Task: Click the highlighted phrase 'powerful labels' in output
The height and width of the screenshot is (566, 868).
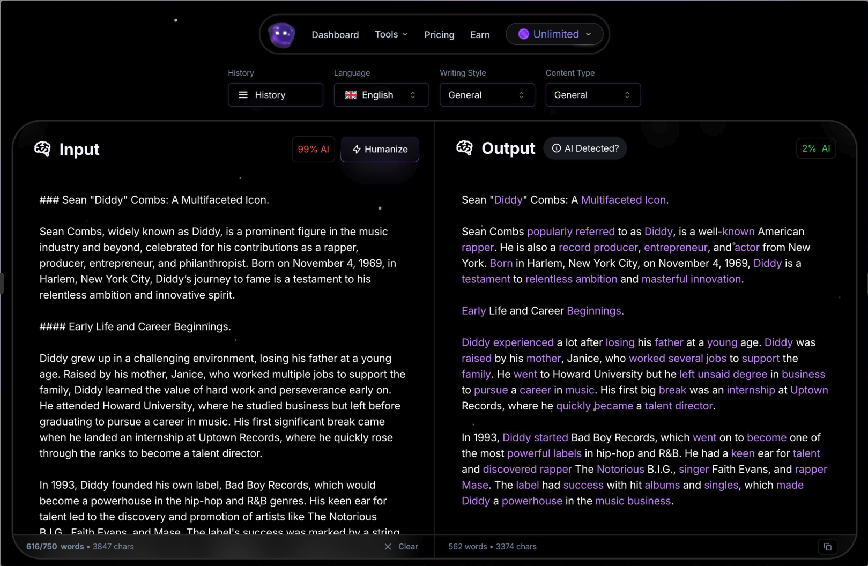Action: (x=544, y=453)
